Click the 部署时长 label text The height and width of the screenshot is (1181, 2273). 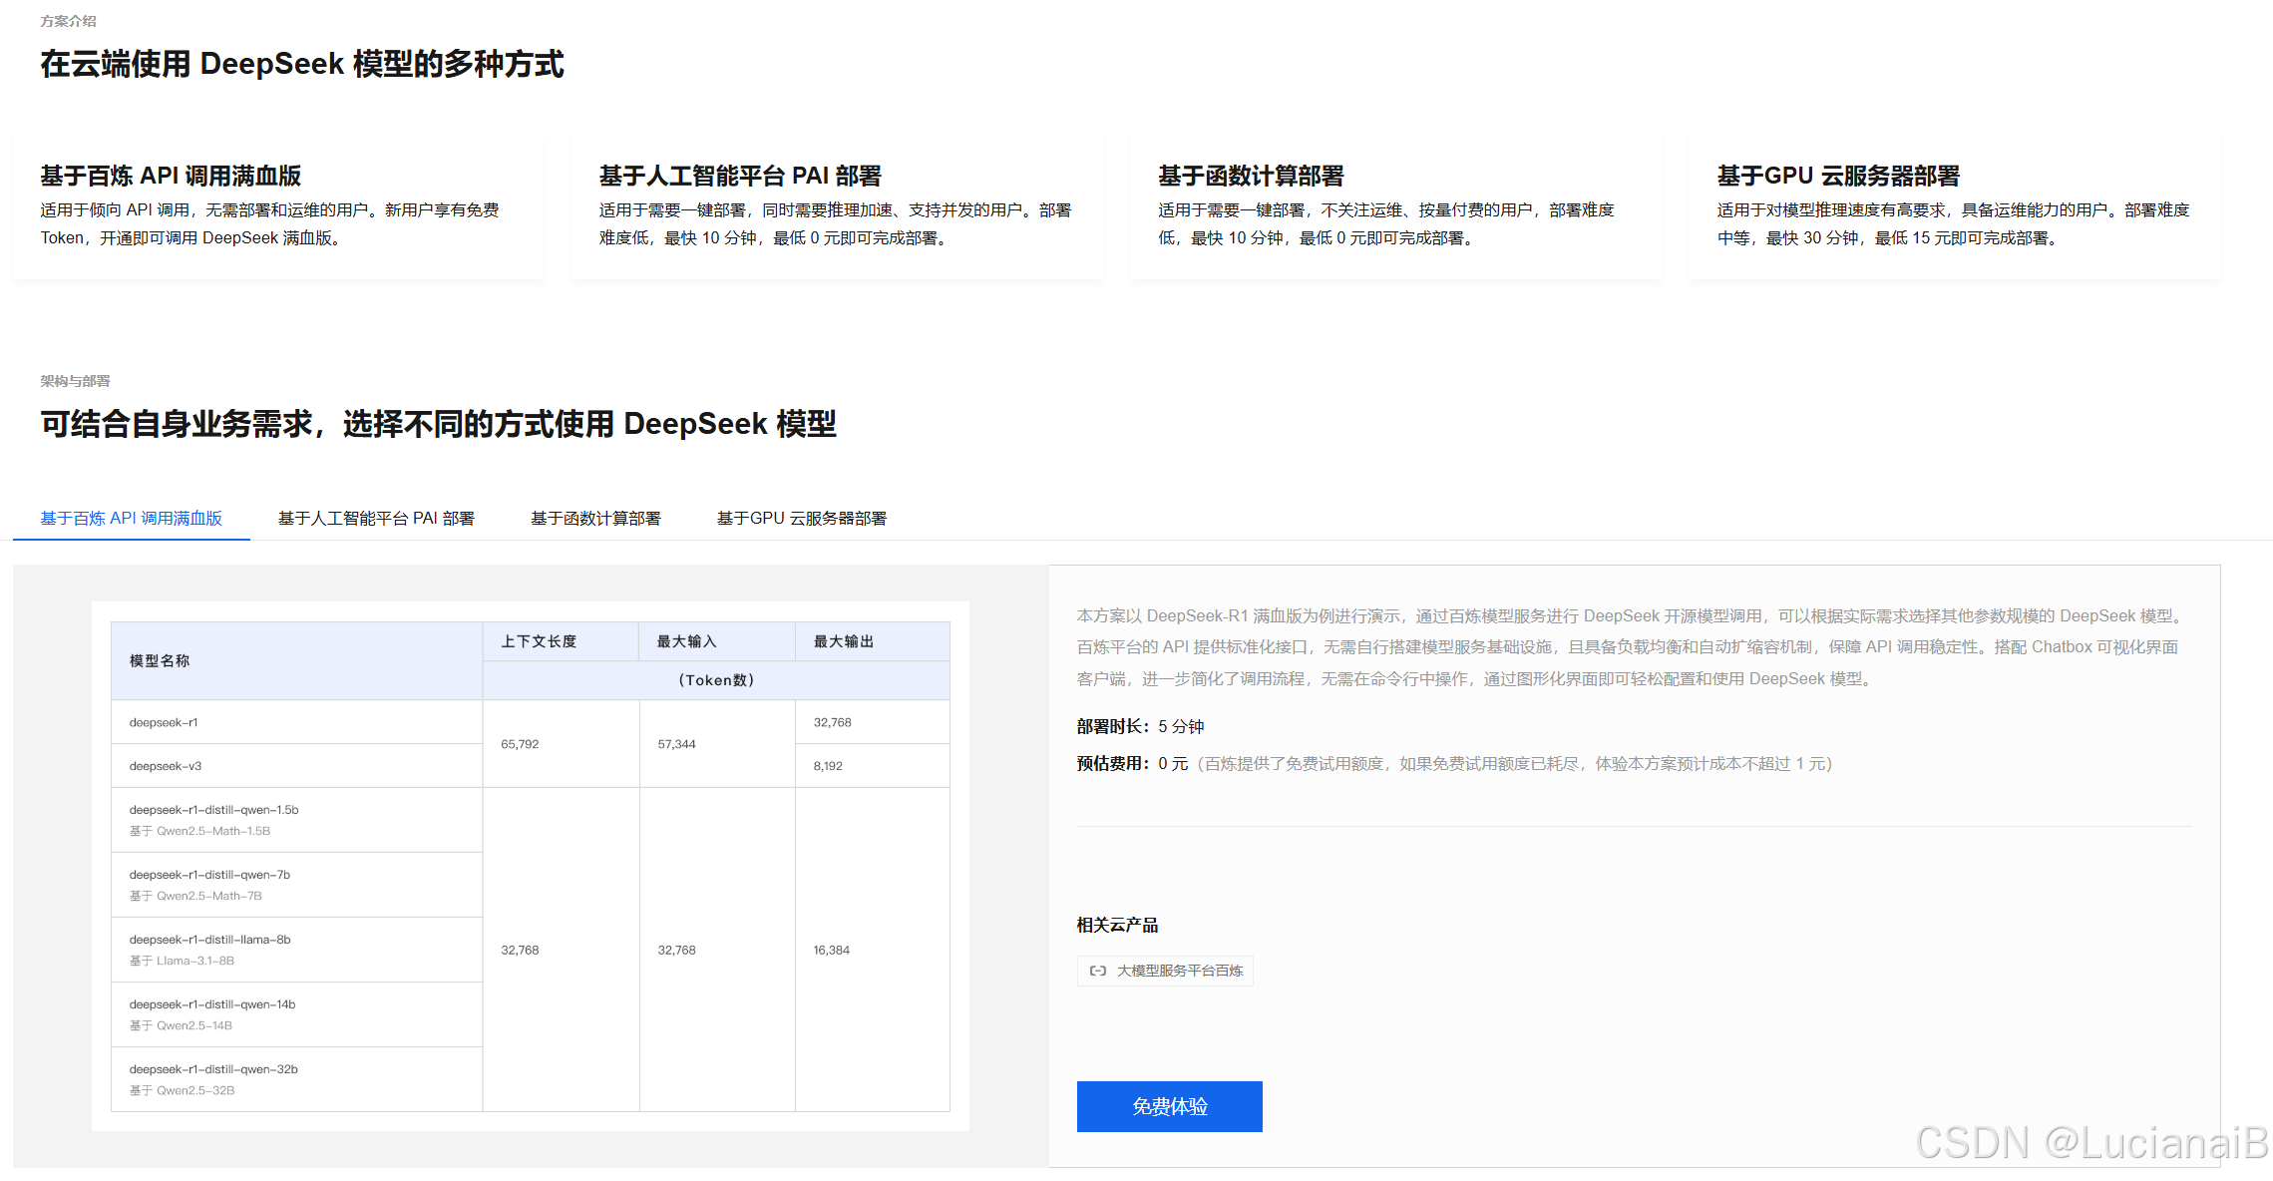click(x=1113, y=726)
